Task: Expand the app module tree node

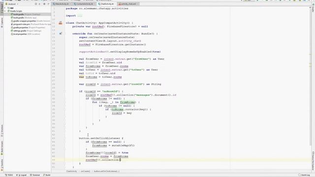Action: (5, 8)
